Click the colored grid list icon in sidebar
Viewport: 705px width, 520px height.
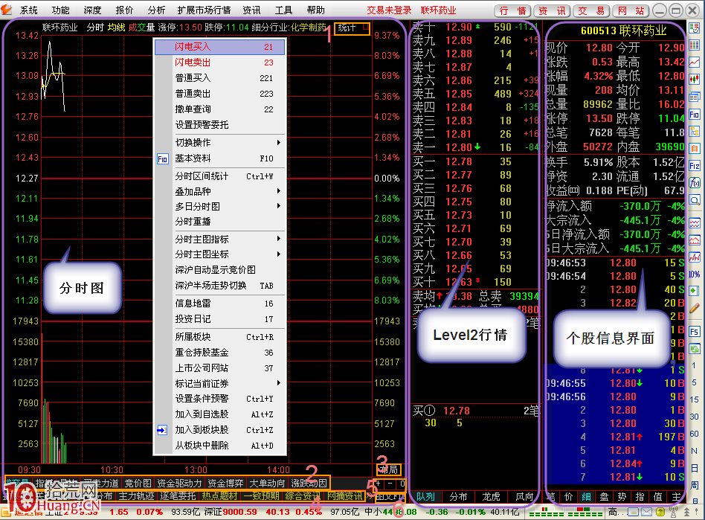coord(695,45)
